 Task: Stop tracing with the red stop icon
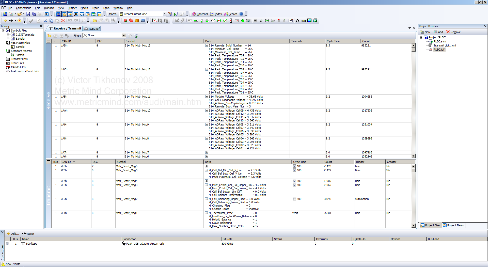131,21
